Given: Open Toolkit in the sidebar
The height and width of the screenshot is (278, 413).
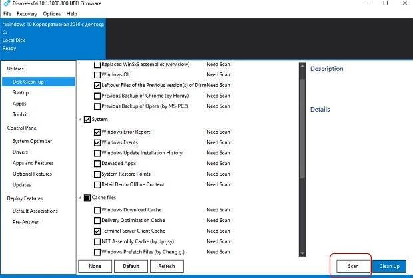Looking at the screenshot, I should tap(20, 114).
